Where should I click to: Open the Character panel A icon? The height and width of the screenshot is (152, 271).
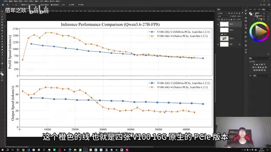pos(246,50)
